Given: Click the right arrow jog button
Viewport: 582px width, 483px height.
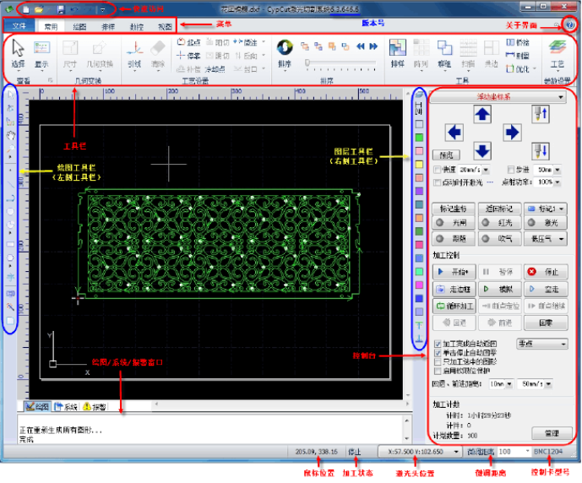Looking at the screenshot, I should tap(511, 133).
